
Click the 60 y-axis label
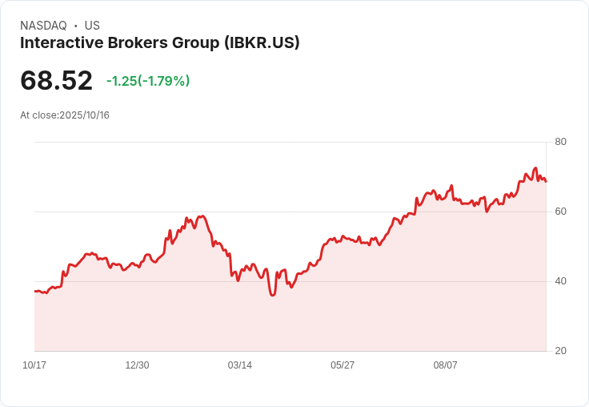point(560,212)
